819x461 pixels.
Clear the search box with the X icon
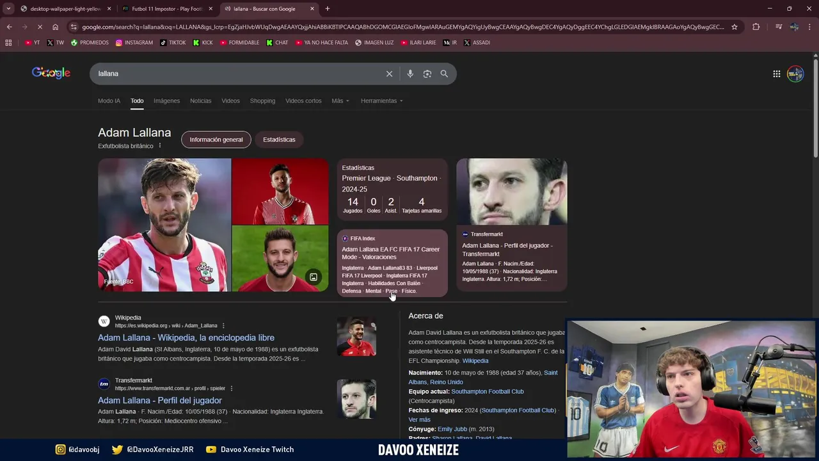(x=389, y=74)
